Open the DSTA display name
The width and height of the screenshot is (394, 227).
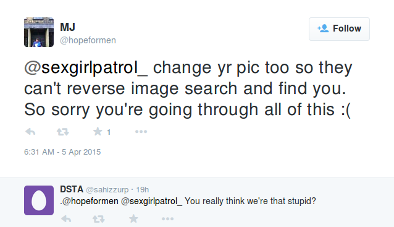72,189
